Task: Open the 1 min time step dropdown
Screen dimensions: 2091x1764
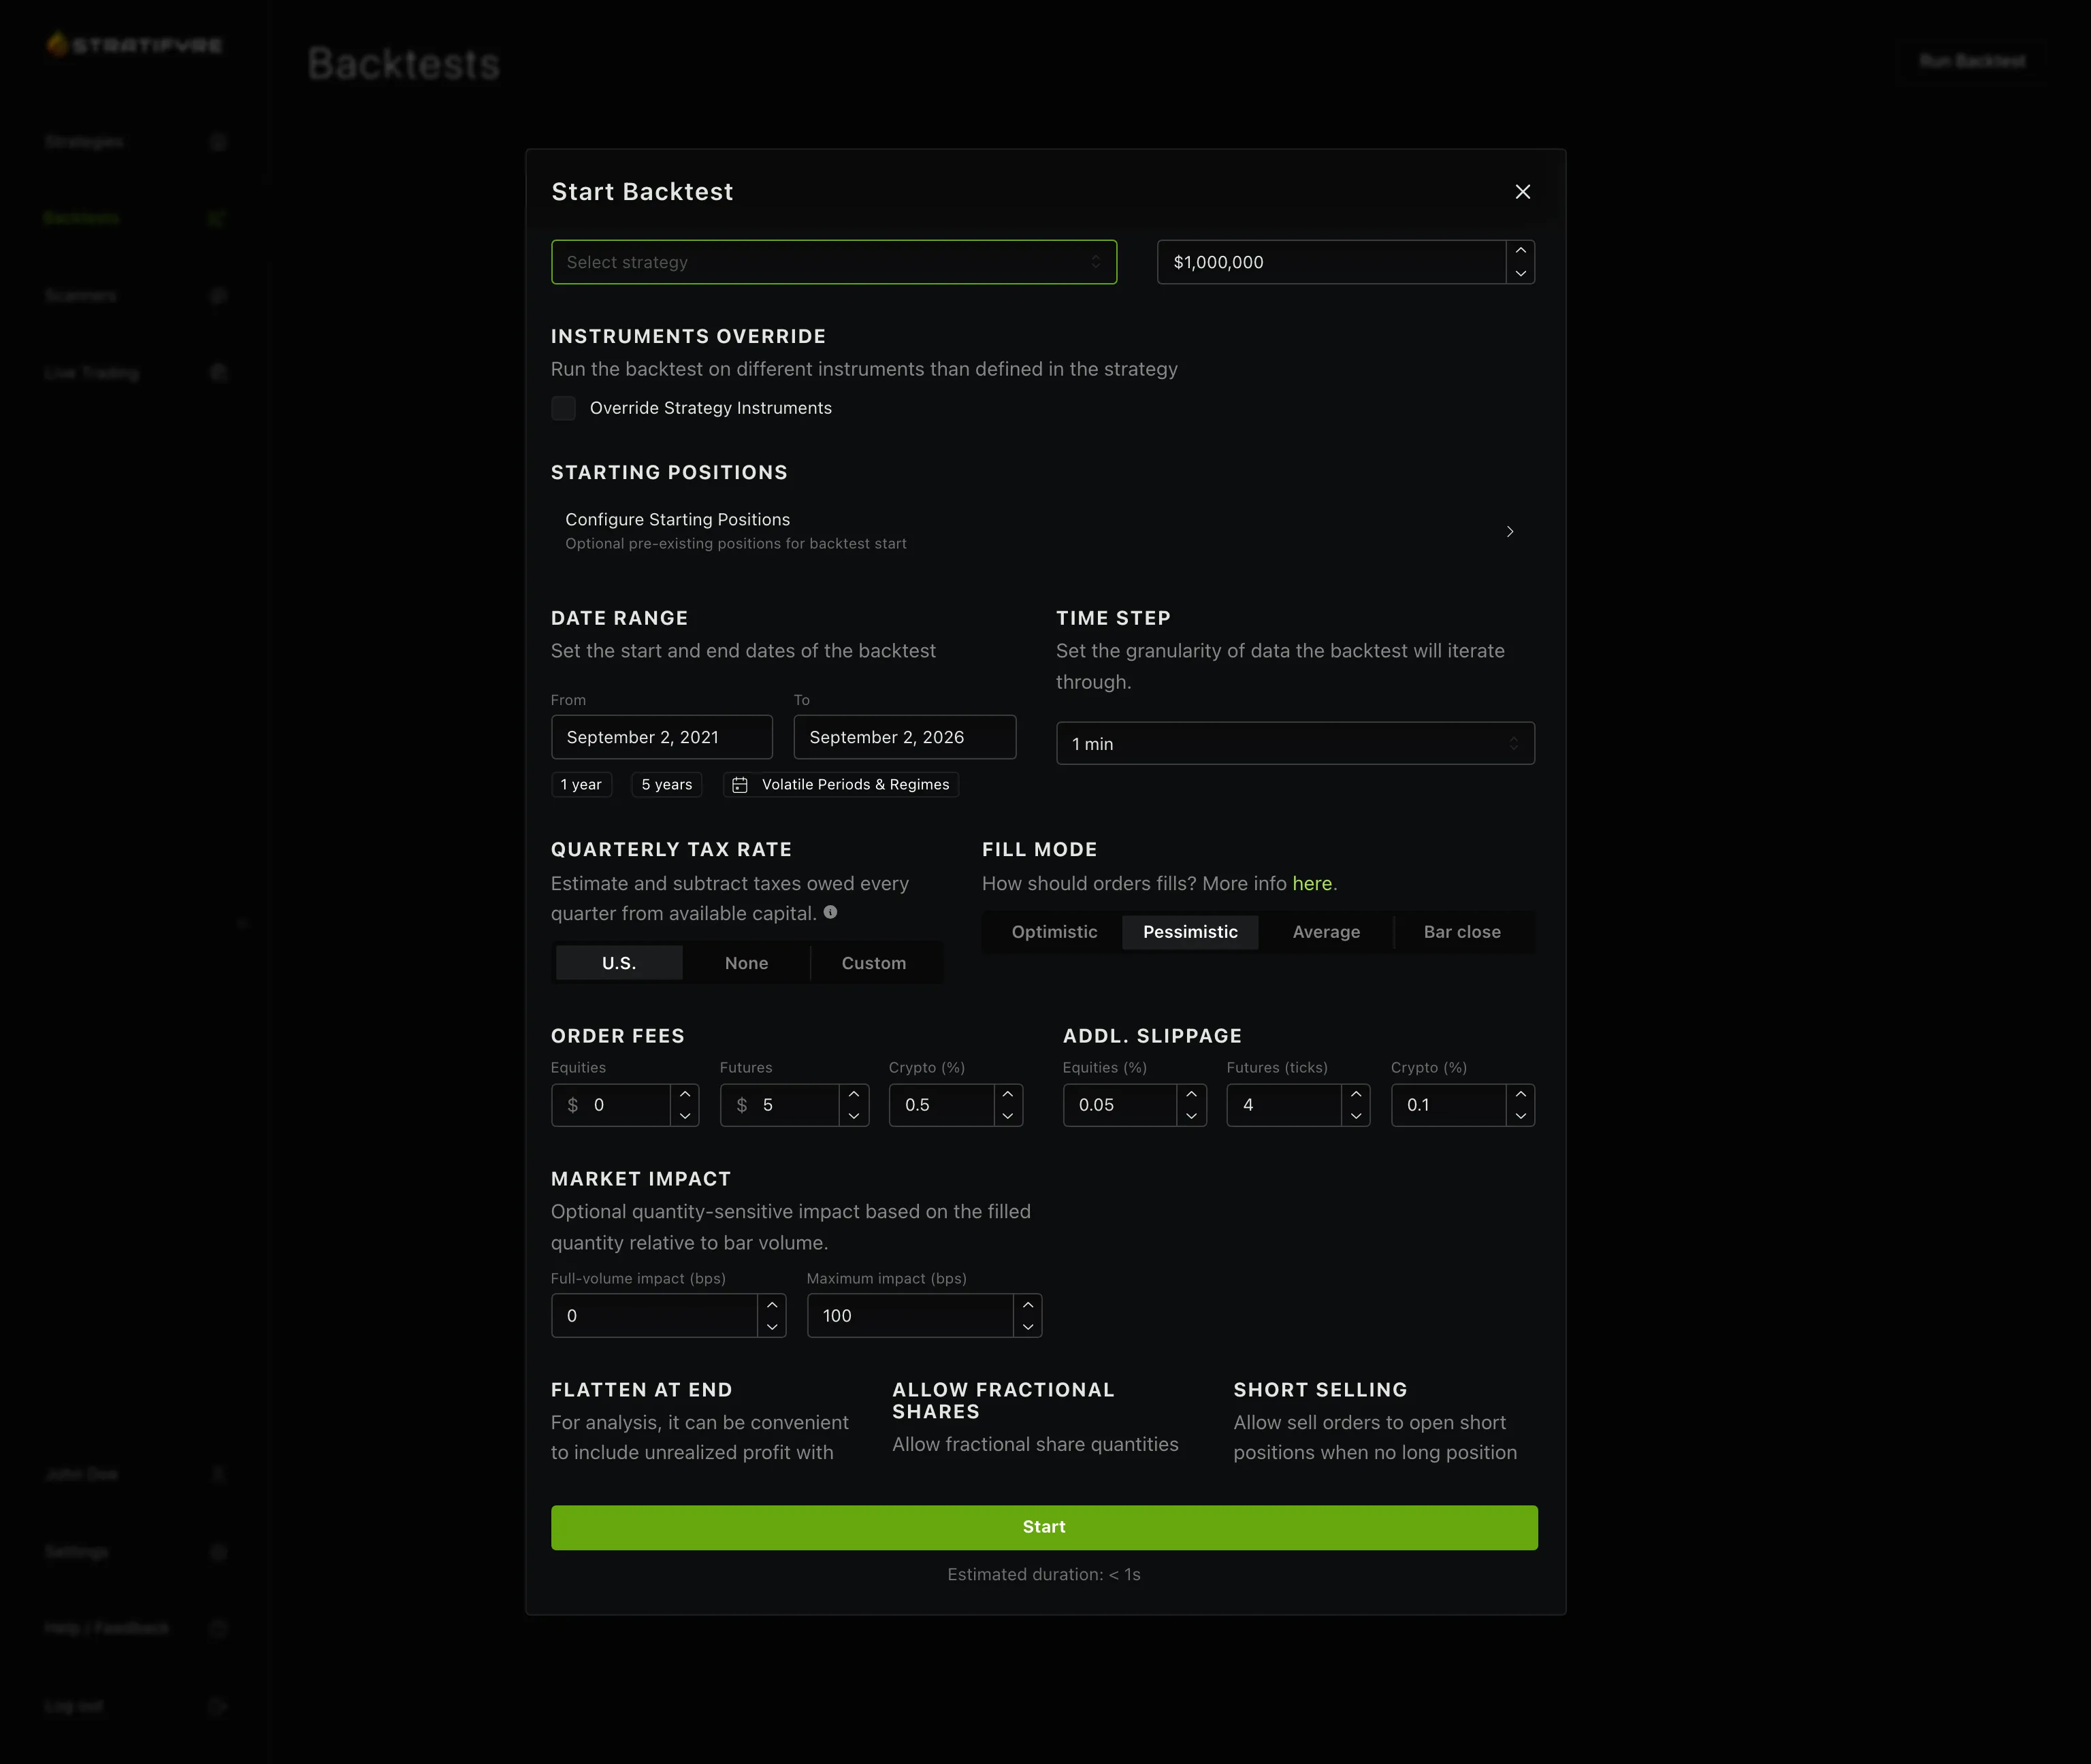Action: click(x=1295, y=743)
